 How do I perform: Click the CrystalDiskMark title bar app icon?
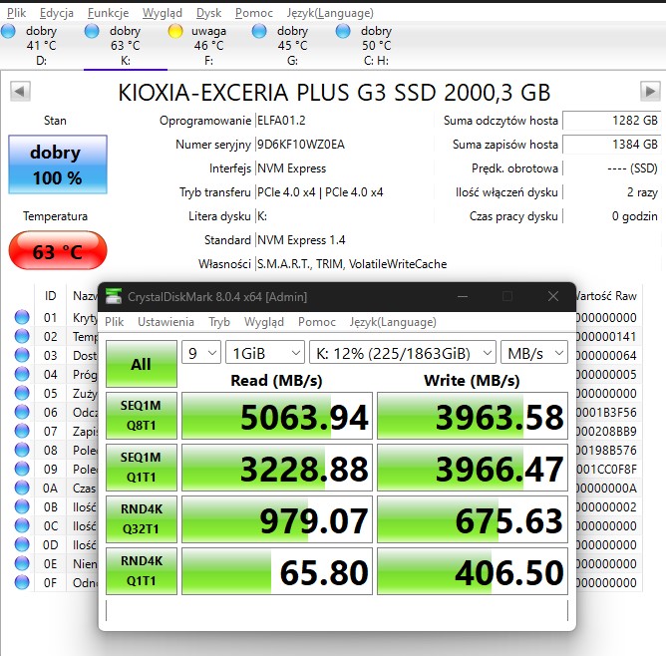tap(116, 296)
